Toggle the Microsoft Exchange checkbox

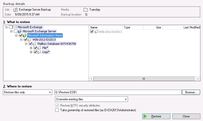(x=11, y=27)
